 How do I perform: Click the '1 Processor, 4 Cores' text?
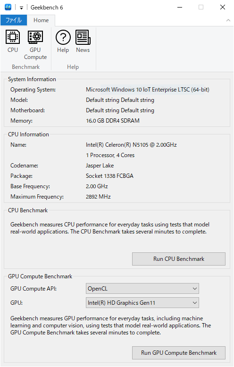point(110,155)
